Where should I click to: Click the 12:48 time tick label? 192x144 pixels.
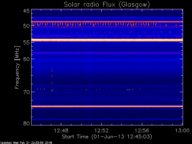click(x=61, y=131)
